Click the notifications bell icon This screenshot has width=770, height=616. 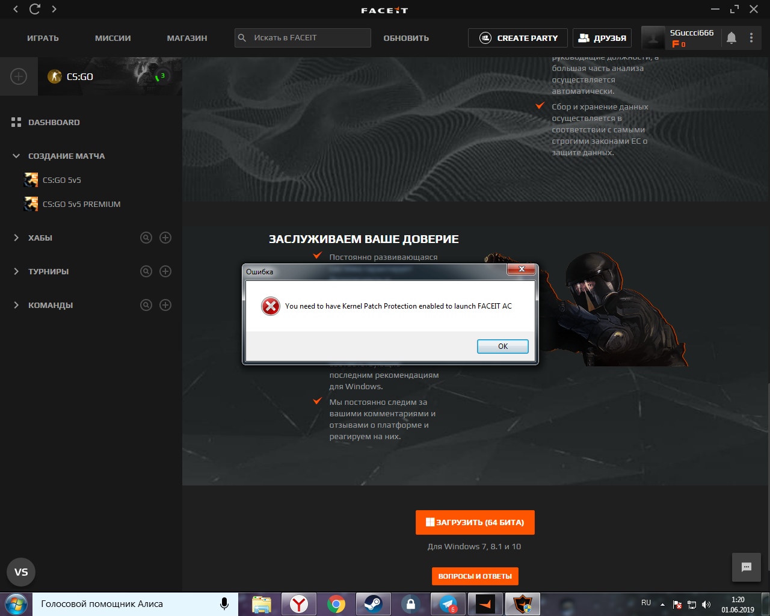[731, 38]
